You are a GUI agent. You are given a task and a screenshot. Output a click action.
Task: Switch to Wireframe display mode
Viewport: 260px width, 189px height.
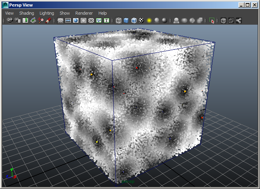[x=118, y=20]
